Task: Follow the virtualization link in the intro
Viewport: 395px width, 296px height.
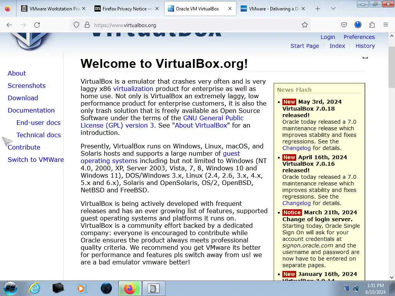Action: coord(133,89)
